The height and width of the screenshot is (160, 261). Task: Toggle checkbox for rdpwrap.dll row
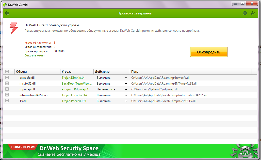7,89
